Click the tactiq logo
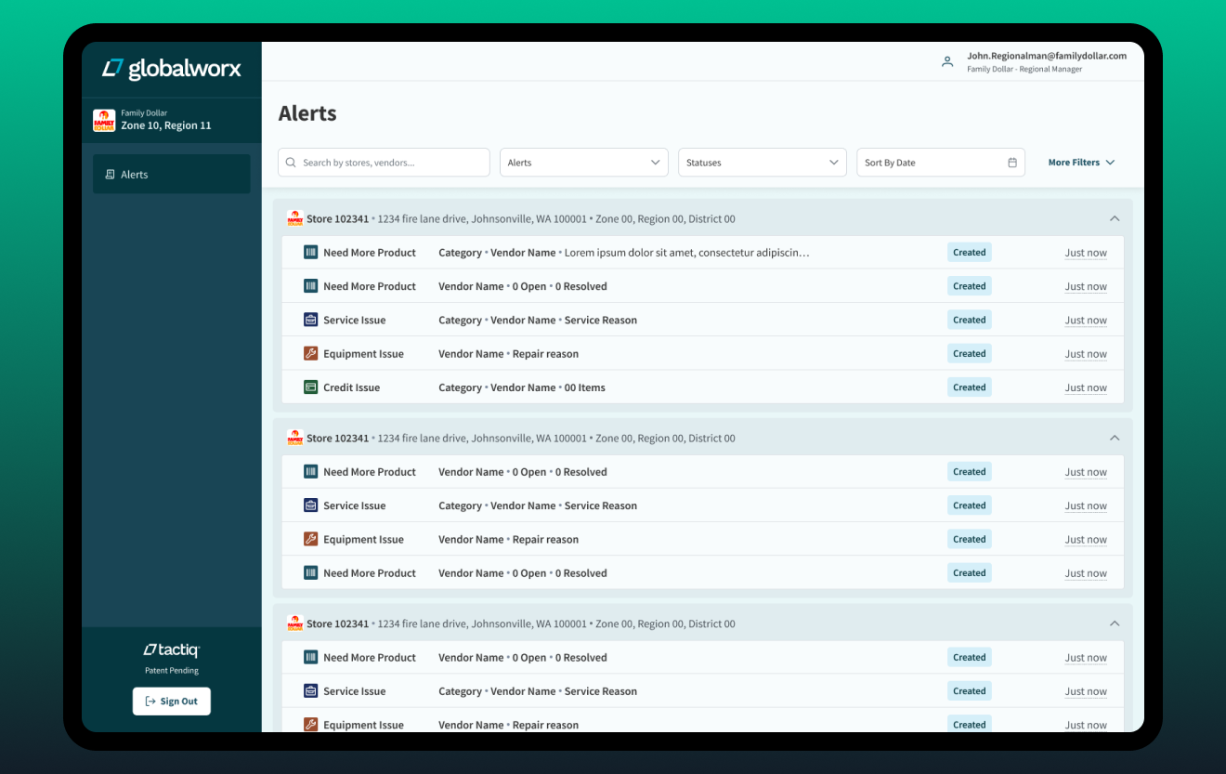The height and width of the screenshot is (774, 1226). pyautogui.click(x=172, y=650)
